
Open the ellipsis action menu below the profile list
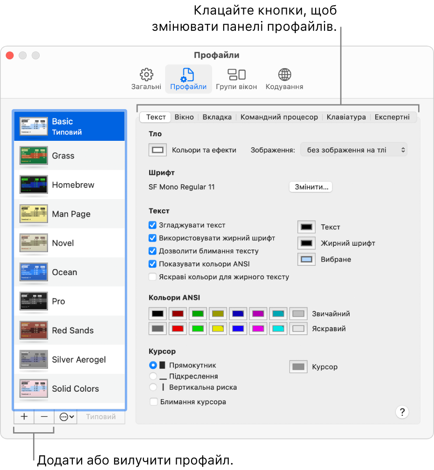coord(67,417)
